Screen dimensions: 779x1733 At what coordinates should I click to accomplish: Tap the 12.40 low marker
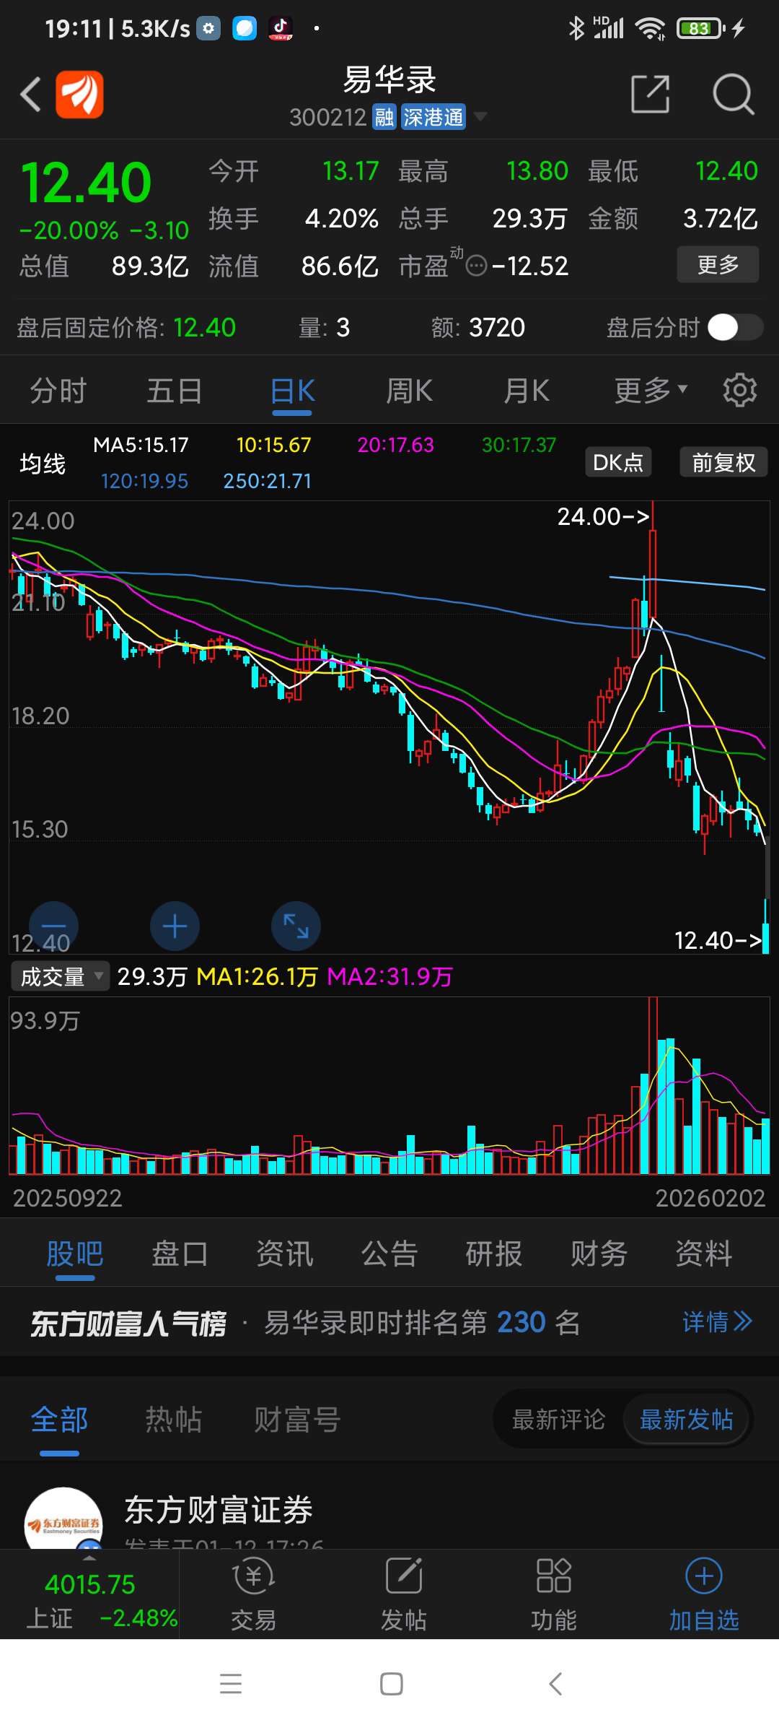click(718, 940)
